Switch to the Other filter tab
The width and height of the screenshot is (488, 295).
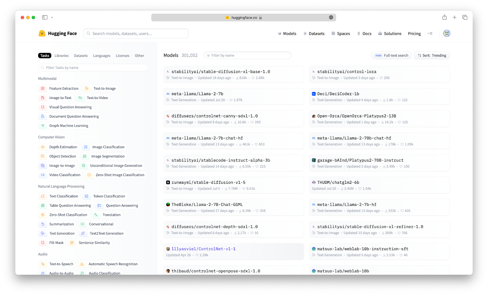pyautogui.click(x=139, y=55)
